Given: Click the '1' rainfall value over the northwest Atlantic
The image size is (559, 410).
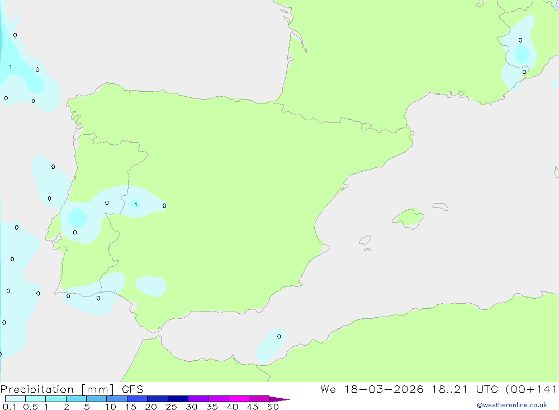Looking at the screenshot, I should (x=11, y=67).
